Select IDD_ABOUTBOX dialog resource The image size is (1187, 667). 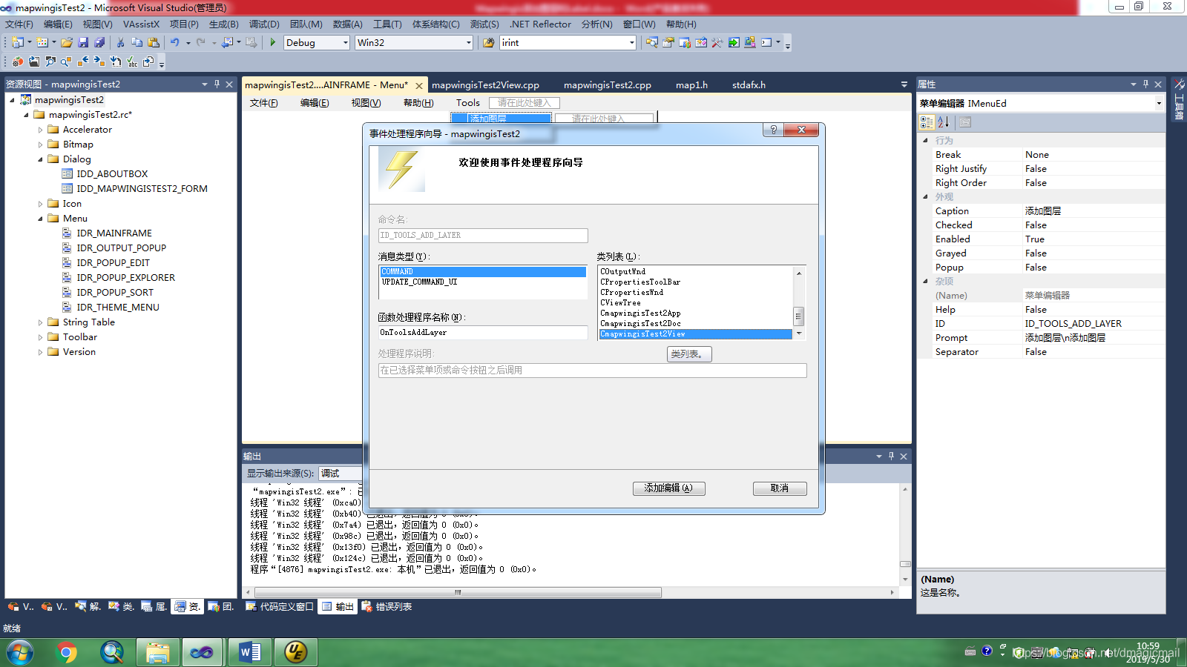[x=112, y=174]
